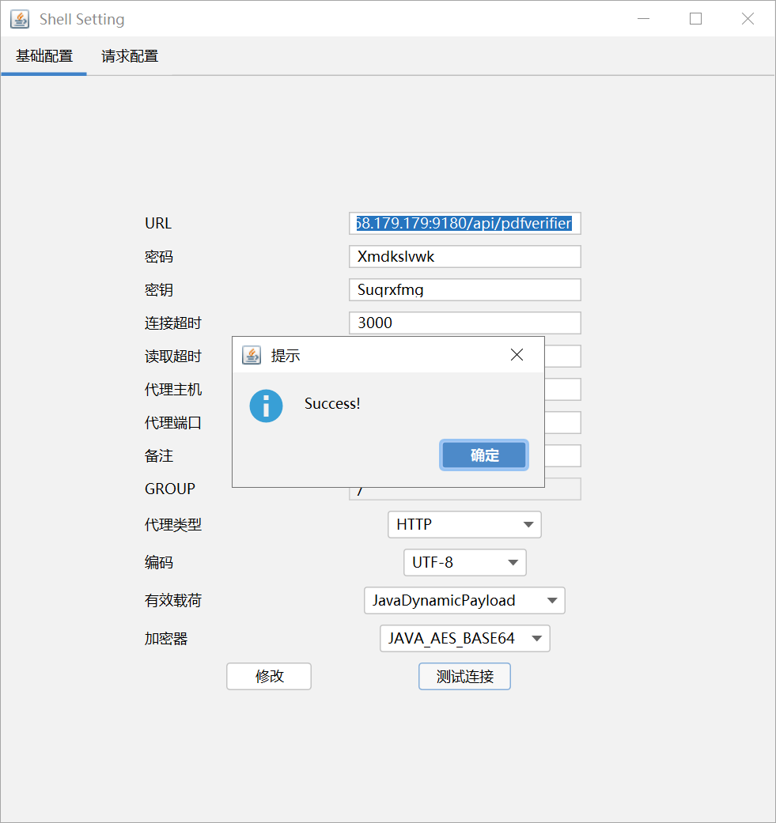Open the 编码 UTF-8 dropdown
This screenshot has height=823, width=776.
tap(464, 562)
